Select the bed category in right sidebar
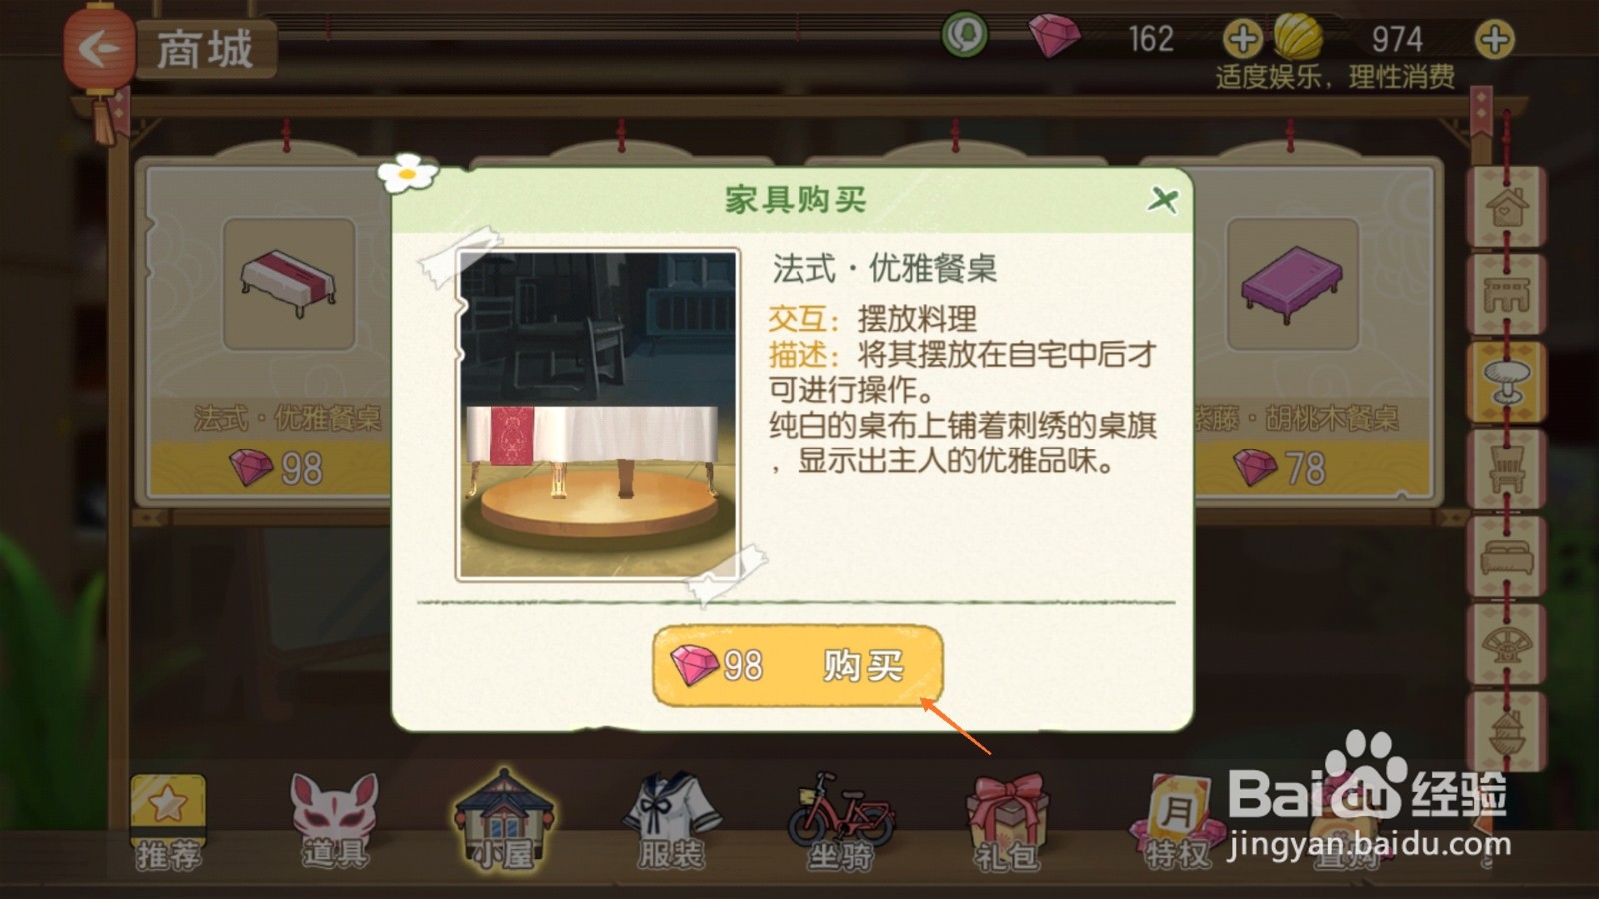This screenshot has height=899, width=1599. pos(1506,556)
